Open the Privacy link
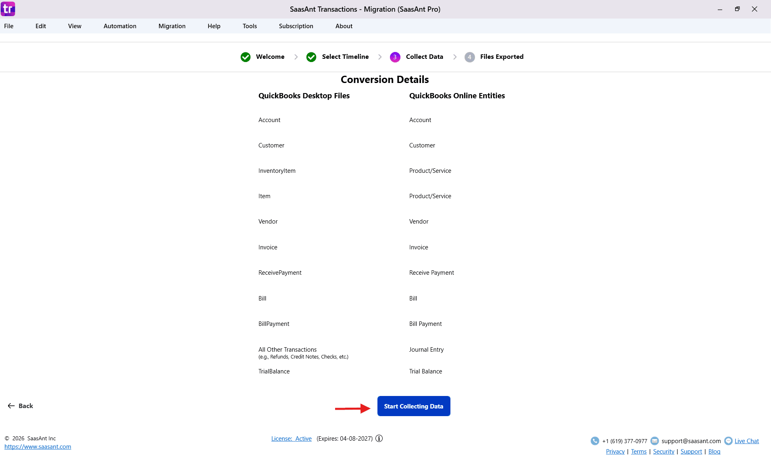 615,452
